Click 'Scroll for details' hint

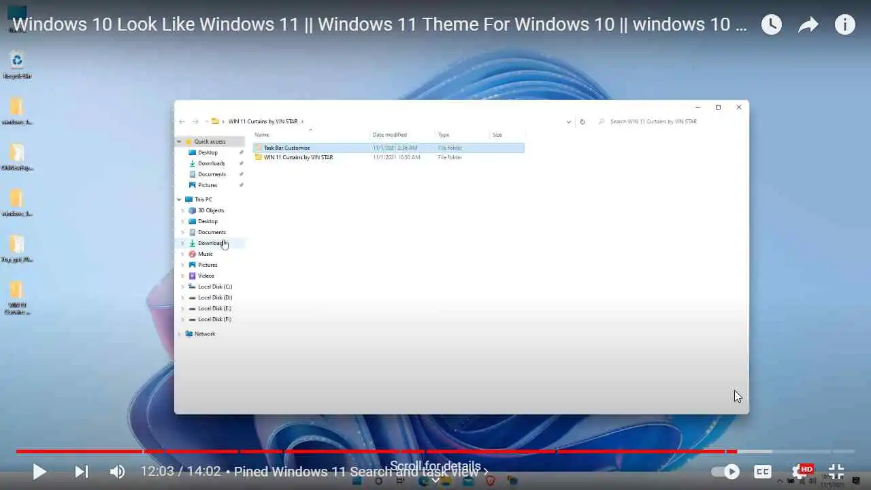(435, 467)
